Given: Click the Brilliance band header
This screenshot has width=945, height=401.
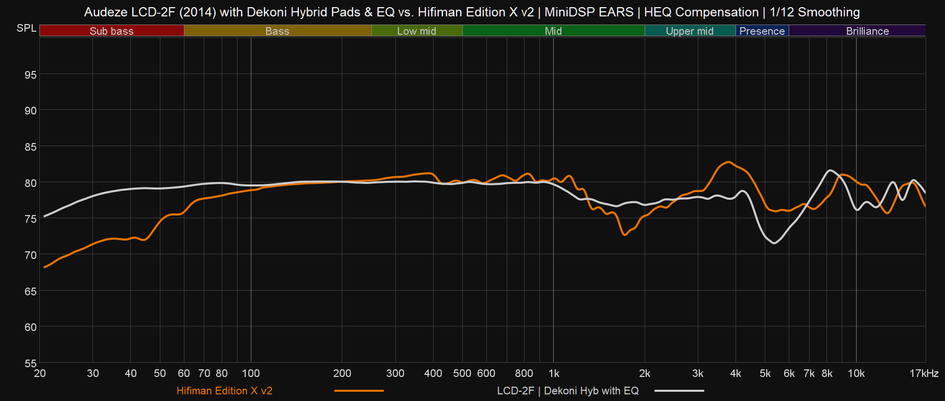Looking at the screenshot, I should 867,31.
